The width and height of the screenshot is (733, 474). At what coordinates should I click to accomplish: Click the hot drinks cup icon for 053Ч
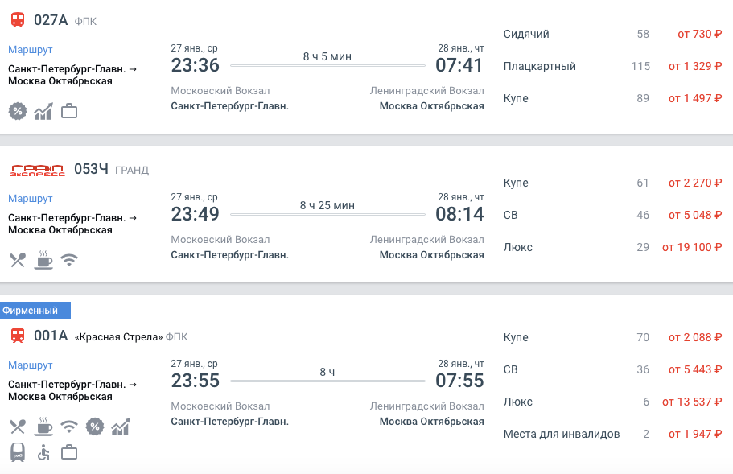click(x=43, y=259)
